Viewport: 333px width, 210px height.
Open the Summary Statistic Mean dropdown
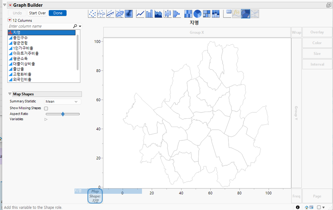click(63, 101)
